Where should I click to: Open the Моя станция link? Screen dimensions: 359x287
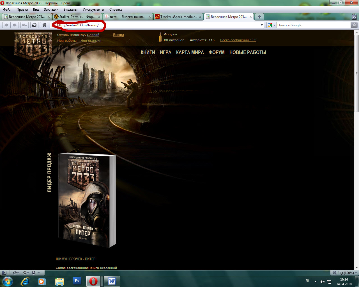[x=91, y=41]
